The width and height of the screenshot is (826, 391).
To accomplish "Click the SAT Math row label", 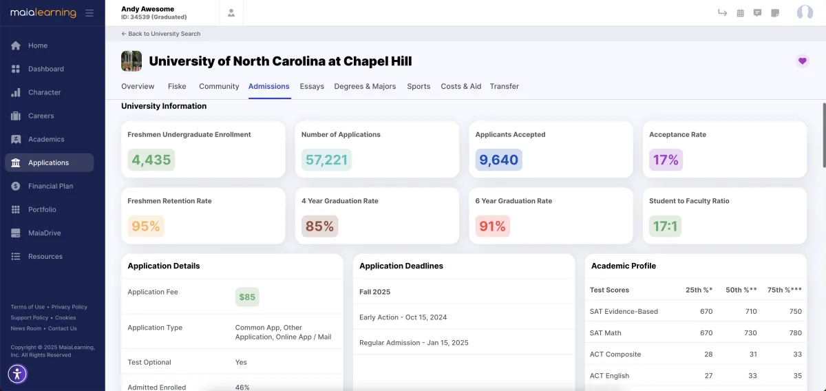I will 606,333.
